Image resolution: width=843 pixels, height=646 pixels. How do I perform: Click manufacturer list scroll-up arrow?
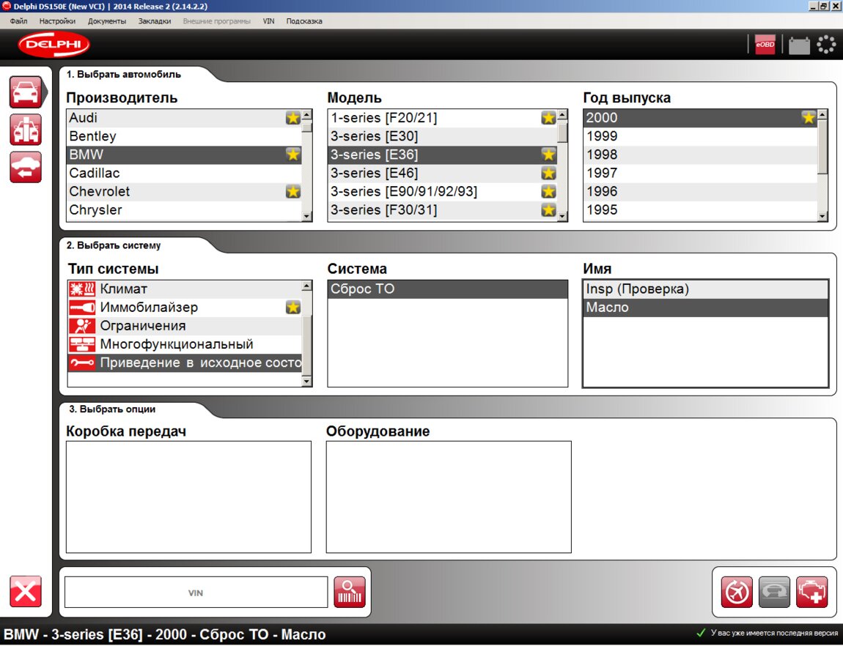(306, 115)
